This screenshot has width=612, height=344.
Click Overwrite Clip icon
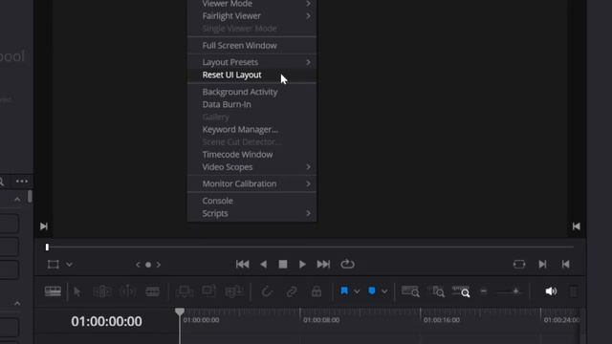(x=208, y=290)
